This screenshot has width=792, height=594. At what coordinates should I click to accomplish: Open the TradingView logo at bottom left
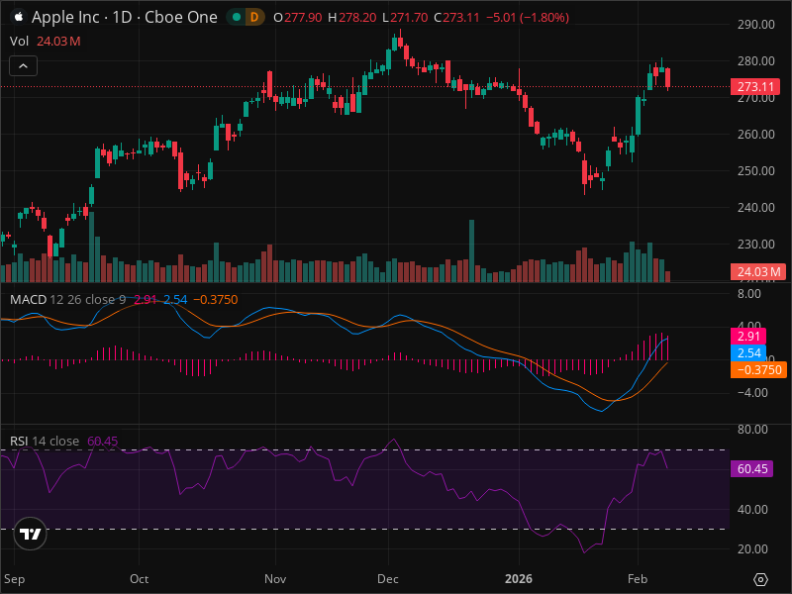(30, 534)
